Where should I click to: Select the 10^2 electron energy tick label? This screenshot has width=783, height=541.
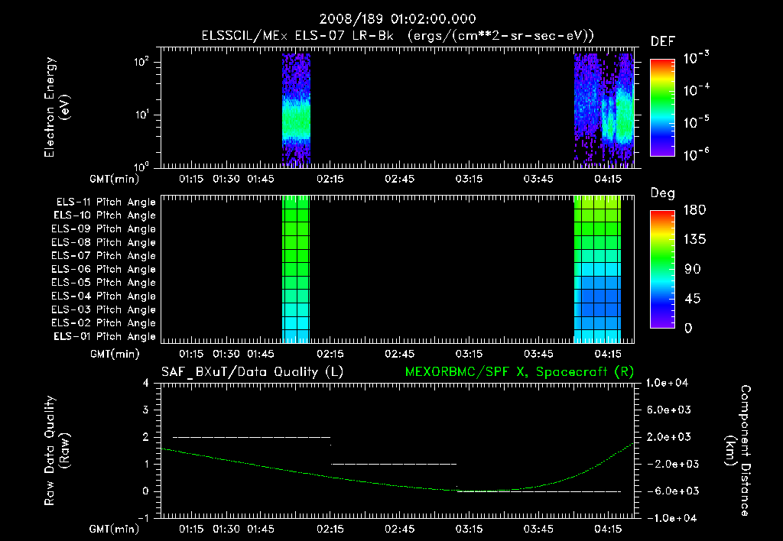[x=141, y=63]
